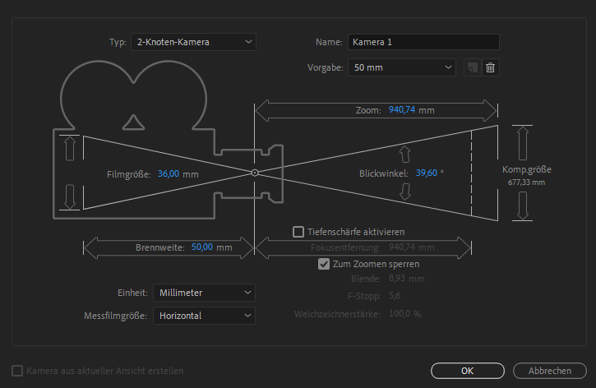Click the up arrow above Blickwinkel
This screenshot has height=388, width=596.
[x=404, y=154]
